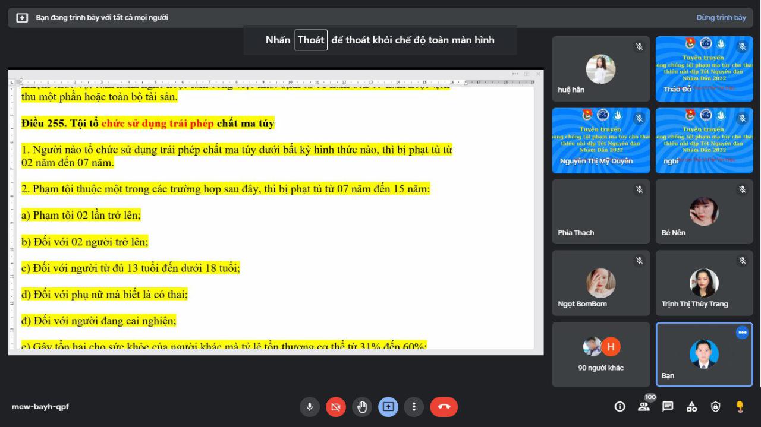The width and height of the screenshot is (761, 427).
Task: Open host controls shield icon
Action: (x=716, y=407)
